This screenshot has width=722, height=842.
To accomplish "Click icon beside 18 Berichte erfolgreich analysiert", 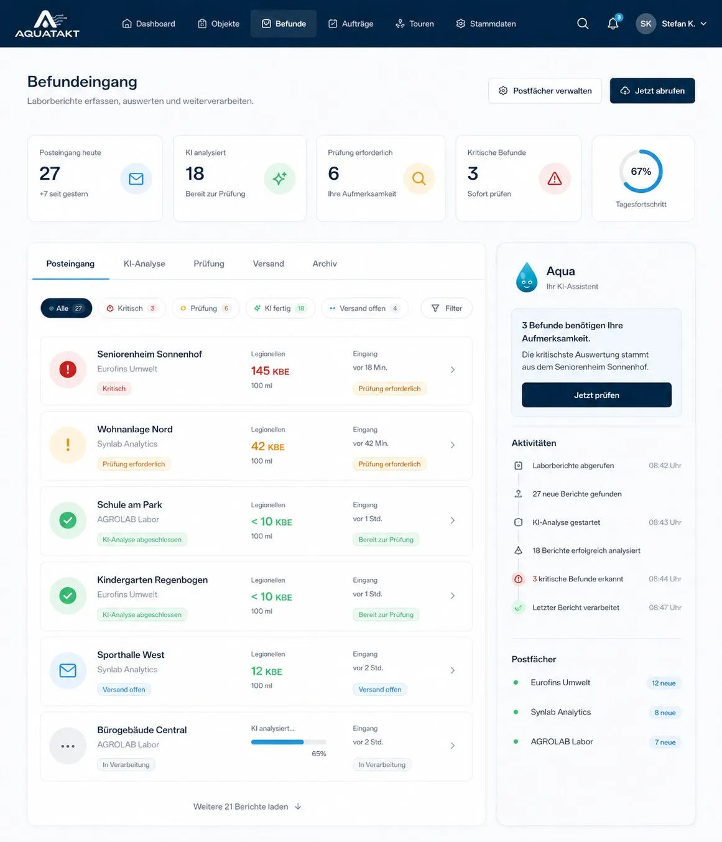I will click(518, 550).
